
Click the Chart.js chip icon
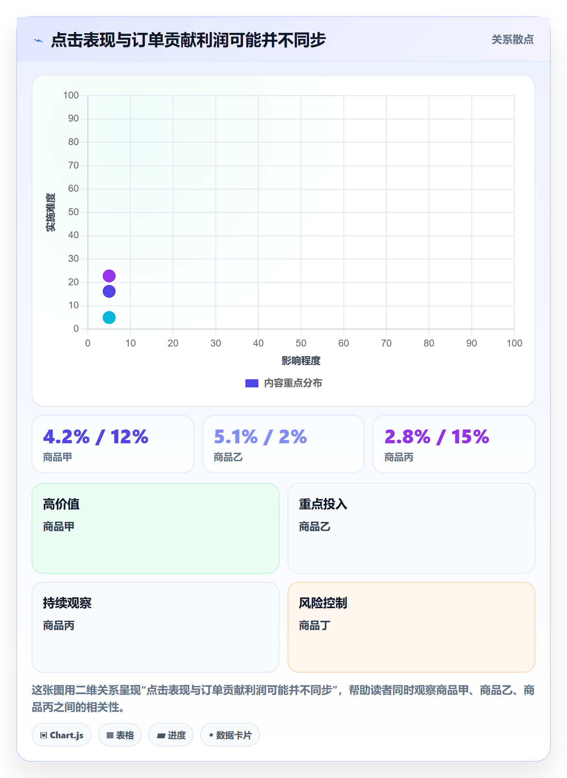tap(44, 735)
